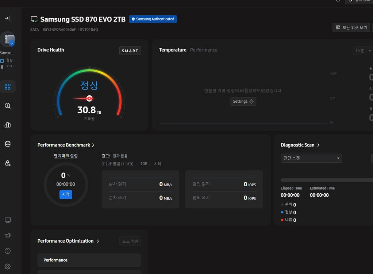
Task: Switch to the Temperature tab
Action: (173, 50)
